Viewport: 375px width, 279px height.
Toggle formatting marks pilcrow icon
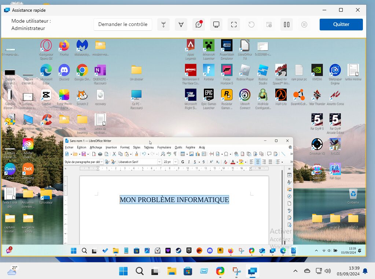(x=175, y=154)
